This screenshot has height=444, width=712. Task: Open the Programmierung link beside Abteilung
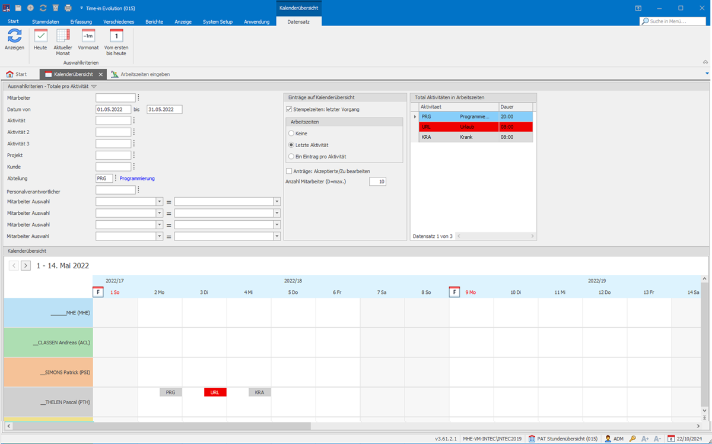coord(136,177)
